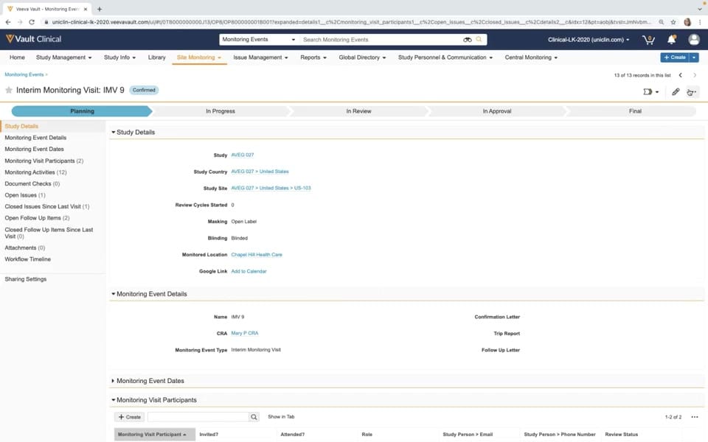This screenshot has width=708, height=442.
Task: Go to previous record arrow
Action: pyautogui.click(x=681, y=75)
